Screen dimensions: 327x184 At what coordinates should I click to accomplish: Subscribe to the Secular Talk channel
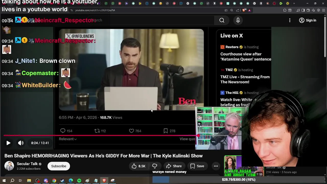coord(59,166)
